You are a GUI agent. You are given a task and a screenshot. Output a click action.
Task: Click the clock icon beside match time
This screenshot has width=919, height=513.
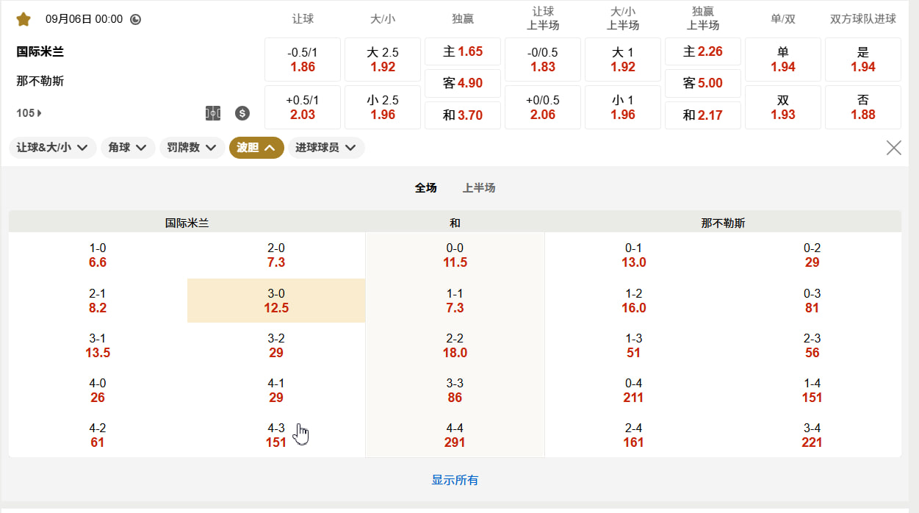135,19
